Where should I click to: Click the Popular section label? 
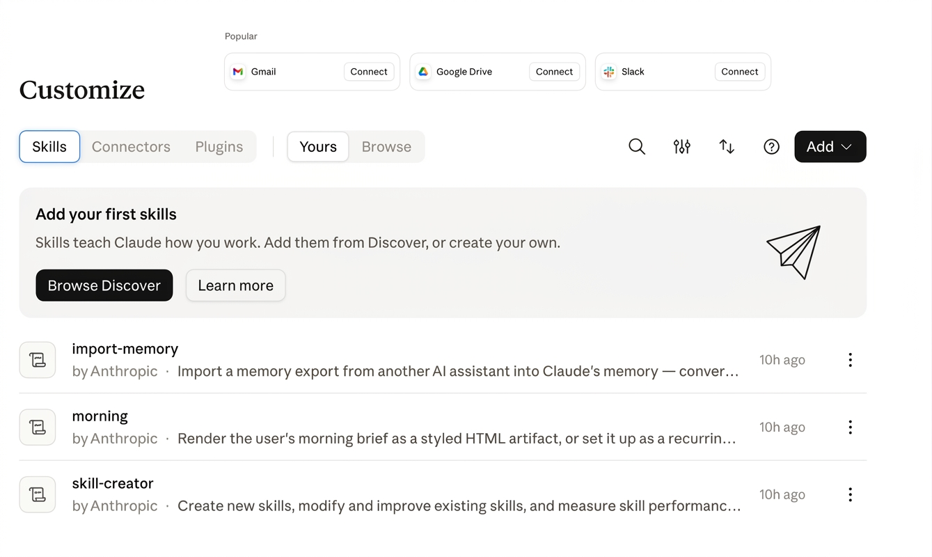click(241, 36)
